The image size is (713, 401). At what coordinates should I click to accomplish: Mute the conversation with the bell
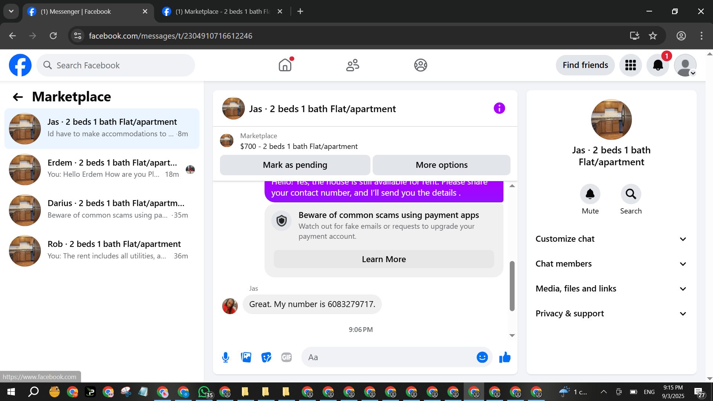click(590, 194)
